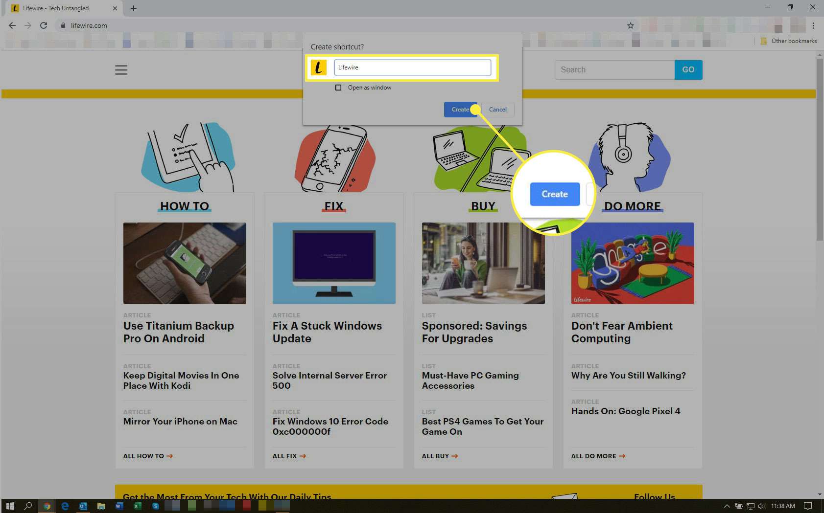Image resolution: width=824 pixels, height=513 pixels.
Task: Reload the lifewire.com page
Action: pyautogui.click(x=44, y=25)
